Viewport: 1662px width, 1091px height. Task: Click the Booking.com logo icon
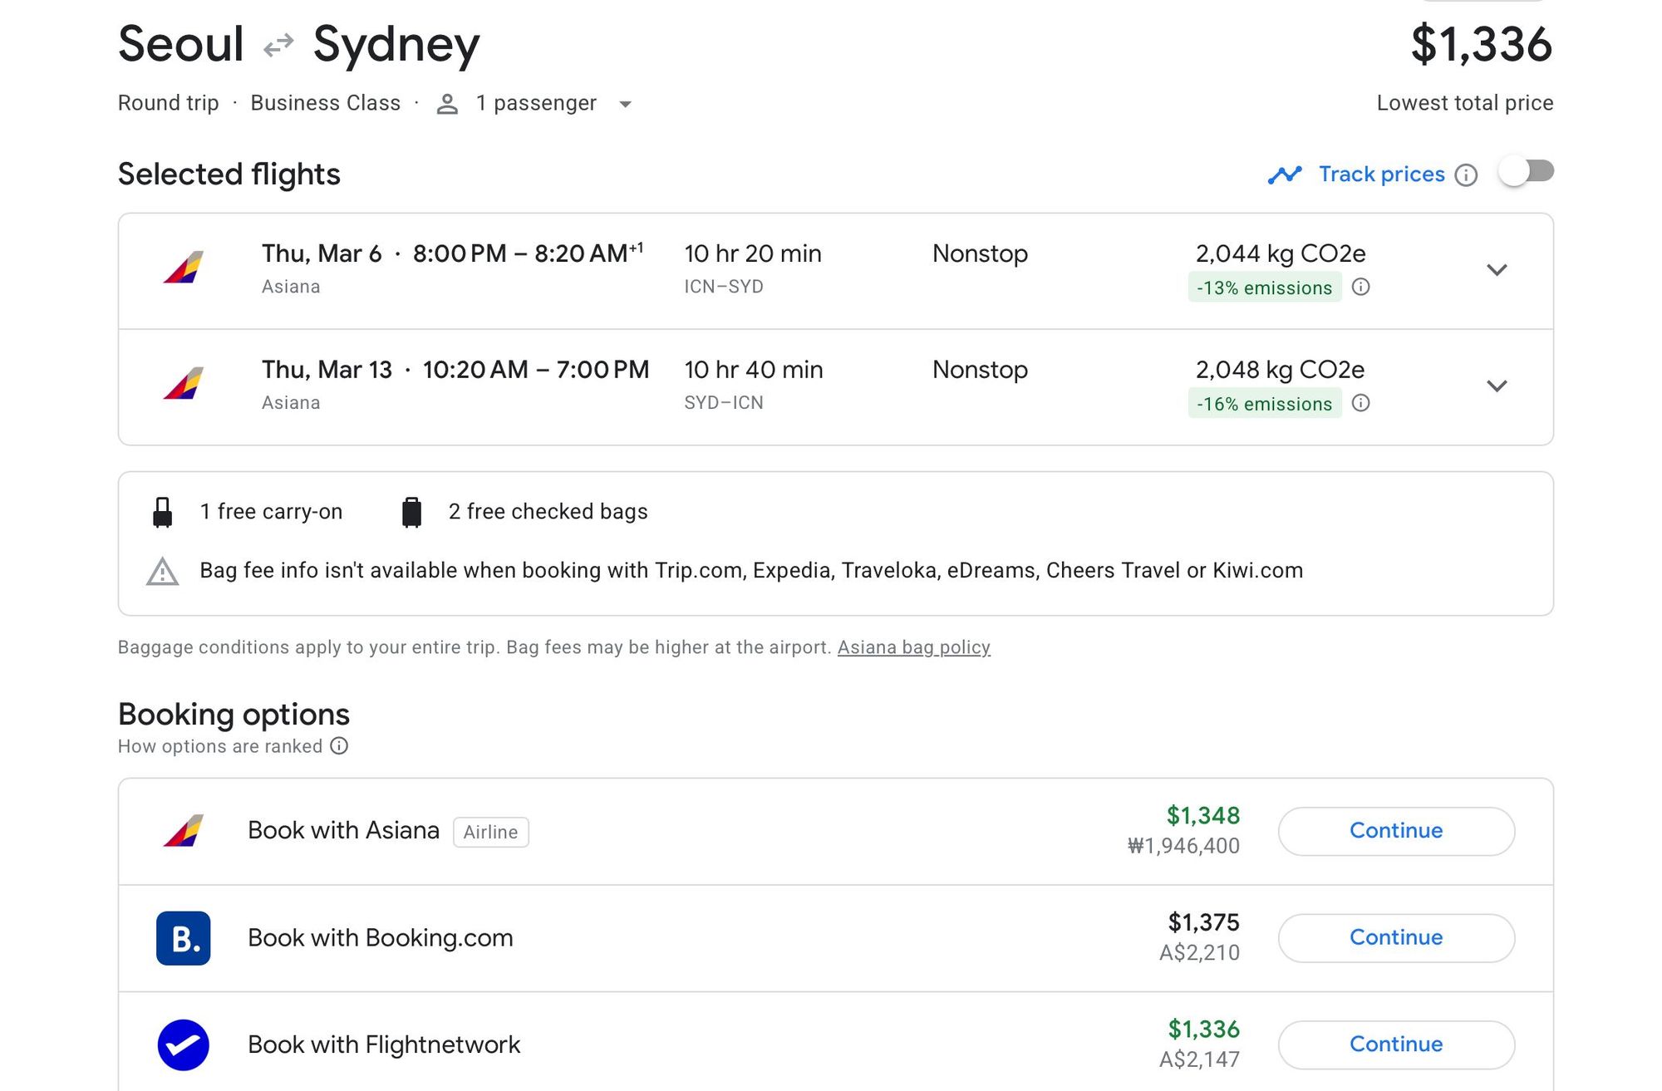(183, 938)
